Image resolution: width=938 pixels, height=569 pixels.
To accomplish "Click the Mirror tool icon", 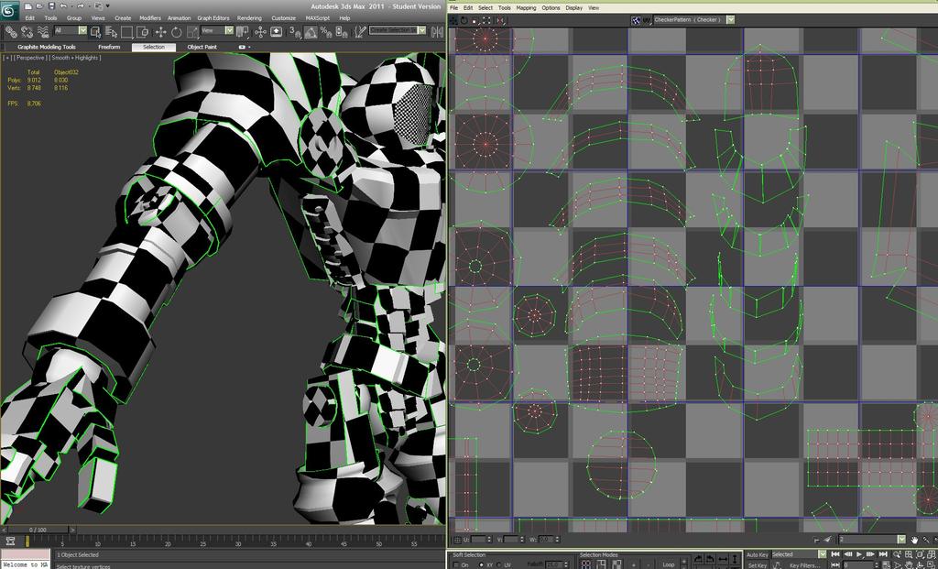I will (x=437, y=32).
